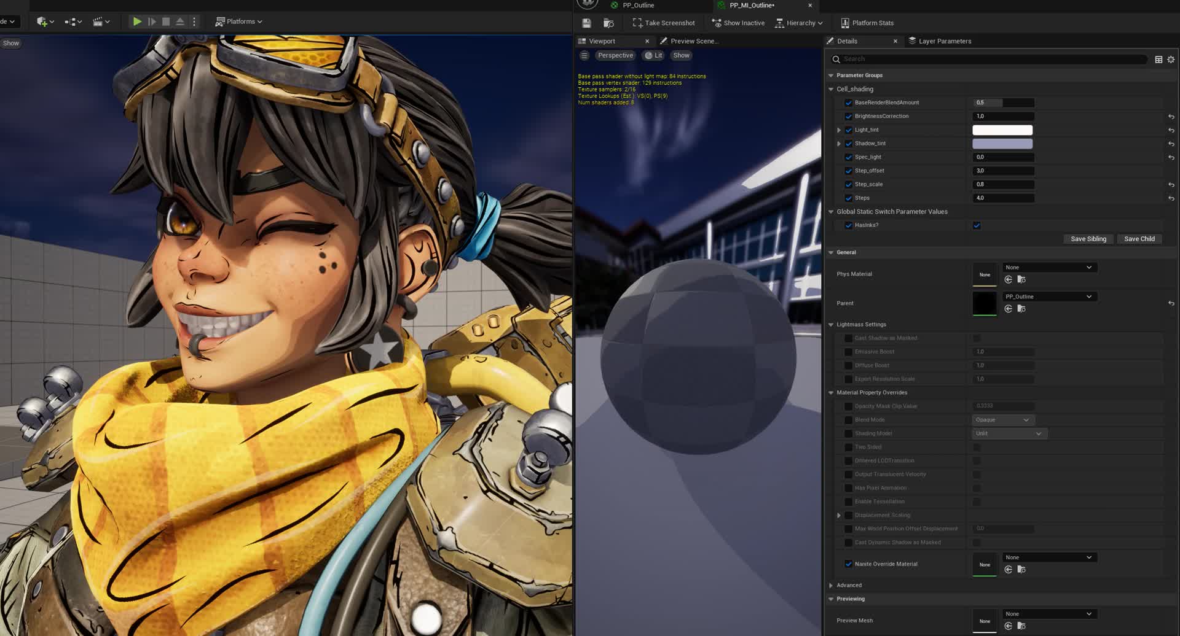The height and width of the screenshot is (636, 1180).
Task: Open the viewport options hamburger menu
Action: (x=584, y=55)
